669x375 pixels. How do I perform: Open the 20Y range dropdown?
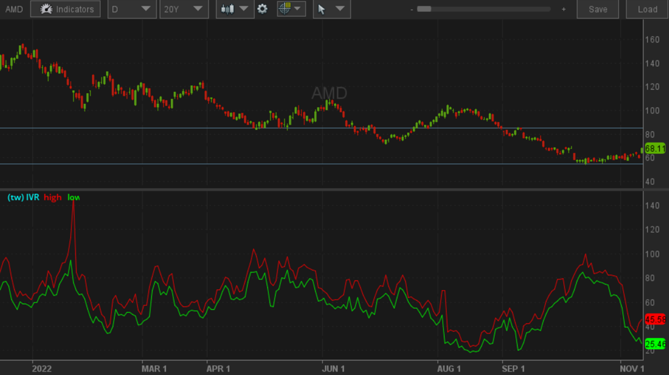[184, 9]
